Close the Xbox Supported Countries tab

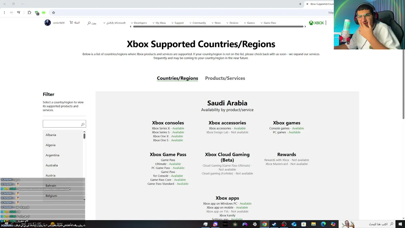pyautogui.click(x=307, y=4)
